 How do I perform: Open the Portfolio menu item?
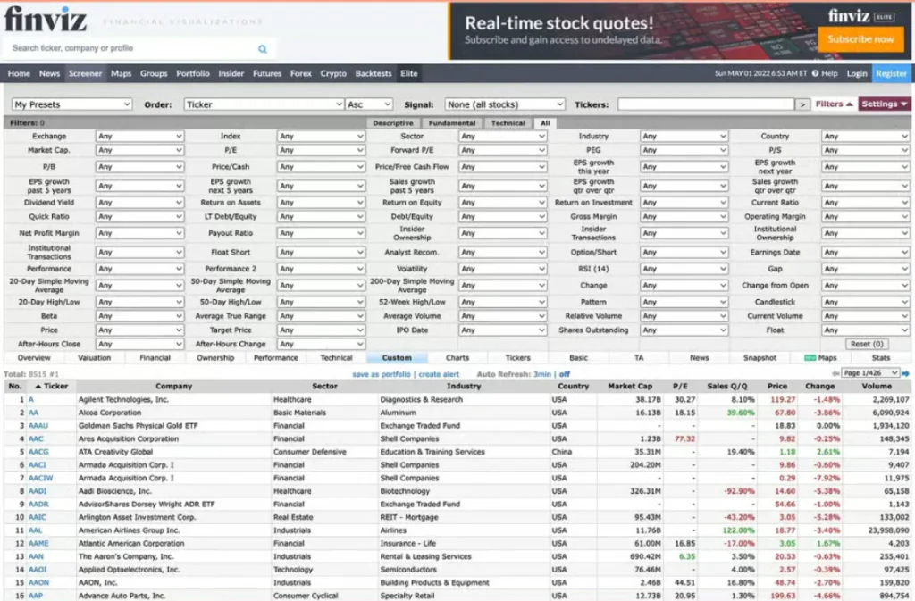193,73
